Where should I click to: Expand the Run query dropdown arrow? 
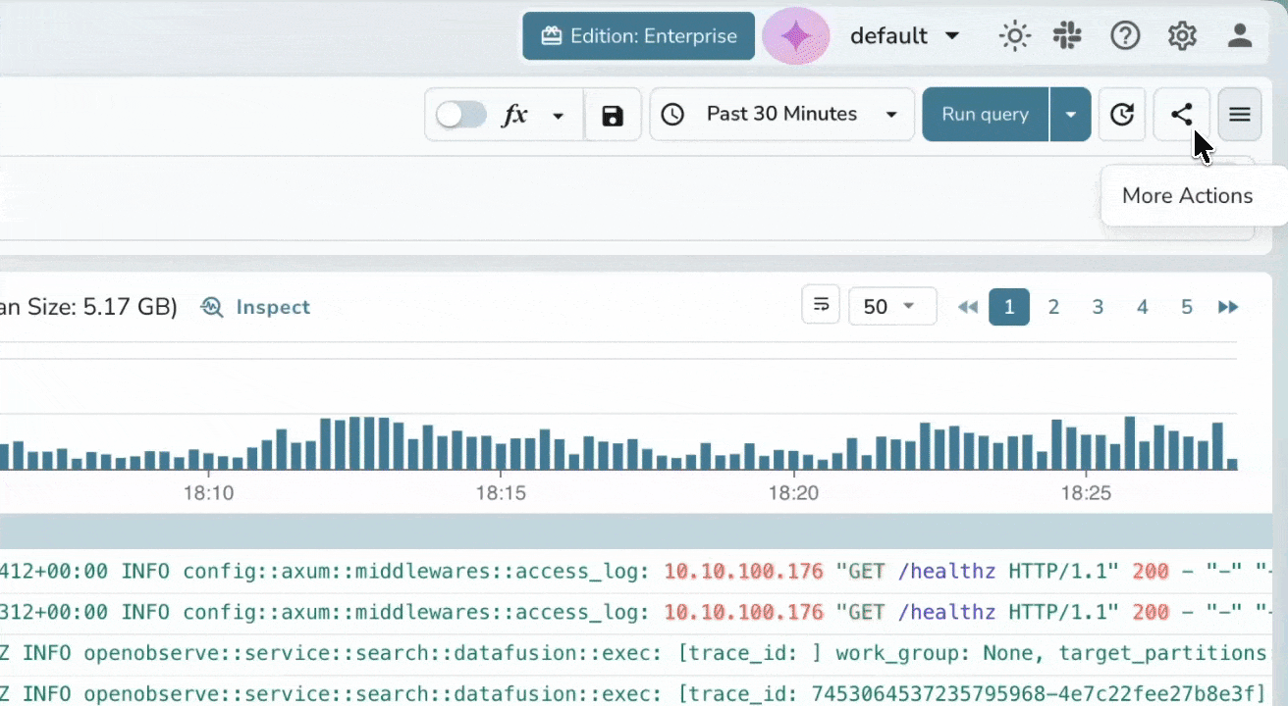(1071, 115)
